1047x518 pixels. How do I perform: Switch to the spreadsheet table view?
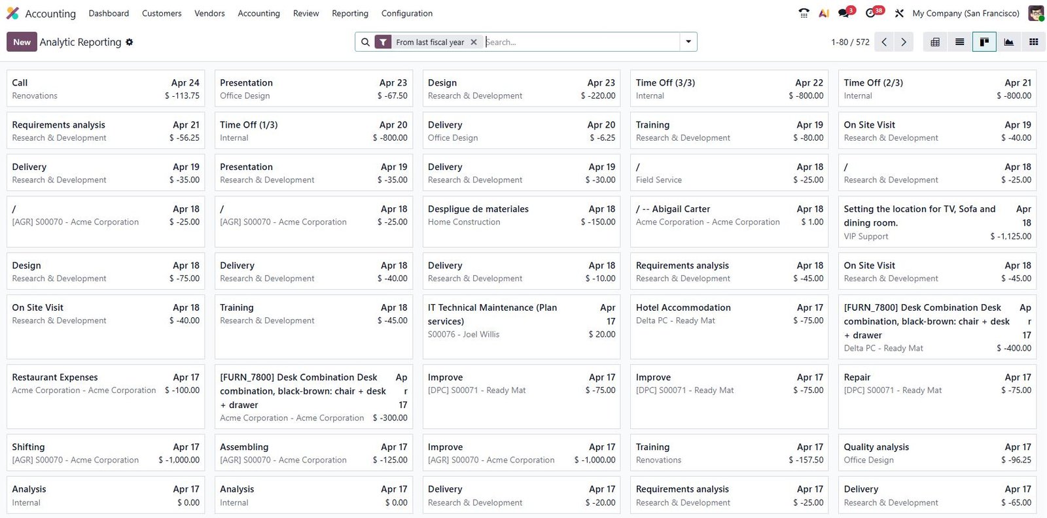coord(935,42)
